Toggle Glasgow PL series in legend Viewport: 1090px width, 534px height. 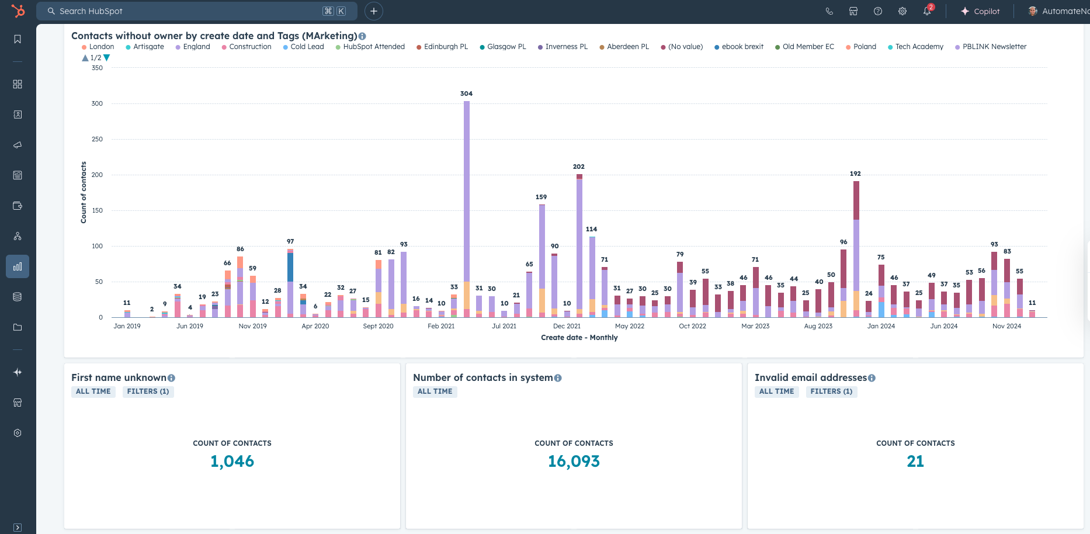[x=503, y=47]
